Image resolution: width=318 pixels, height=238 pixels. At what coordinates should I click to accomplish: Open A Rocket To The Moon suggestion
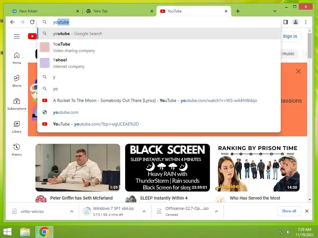tap(159, 101)
